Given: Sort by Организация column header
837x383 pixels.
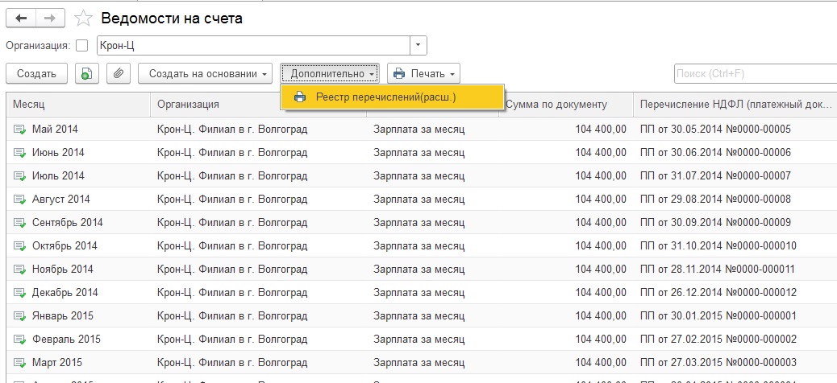Looking at the screenshot, I should 215,105.
